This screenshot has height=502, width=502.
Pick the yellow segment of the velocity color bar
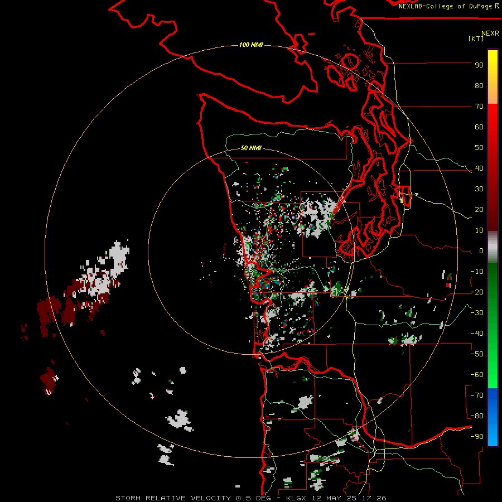tap(493, 77)
